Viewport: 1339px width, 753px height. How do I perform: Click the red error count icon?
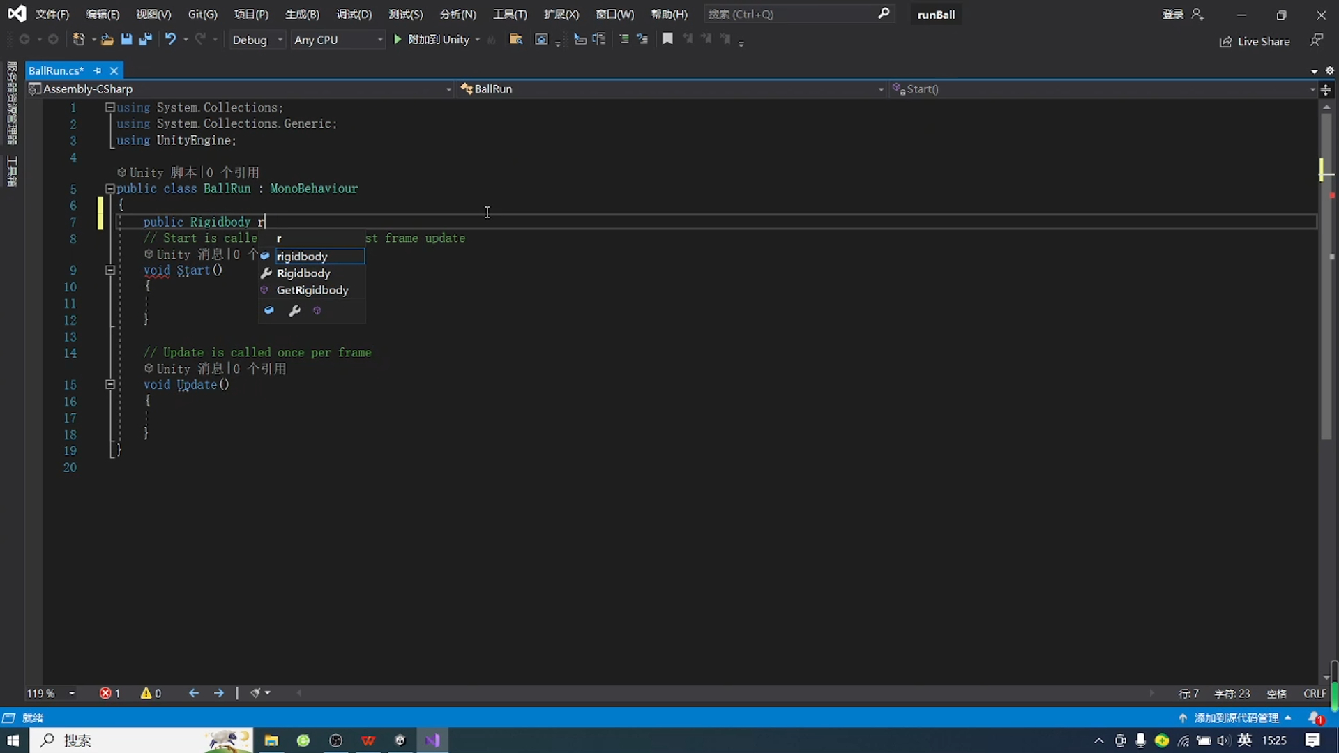105,693
